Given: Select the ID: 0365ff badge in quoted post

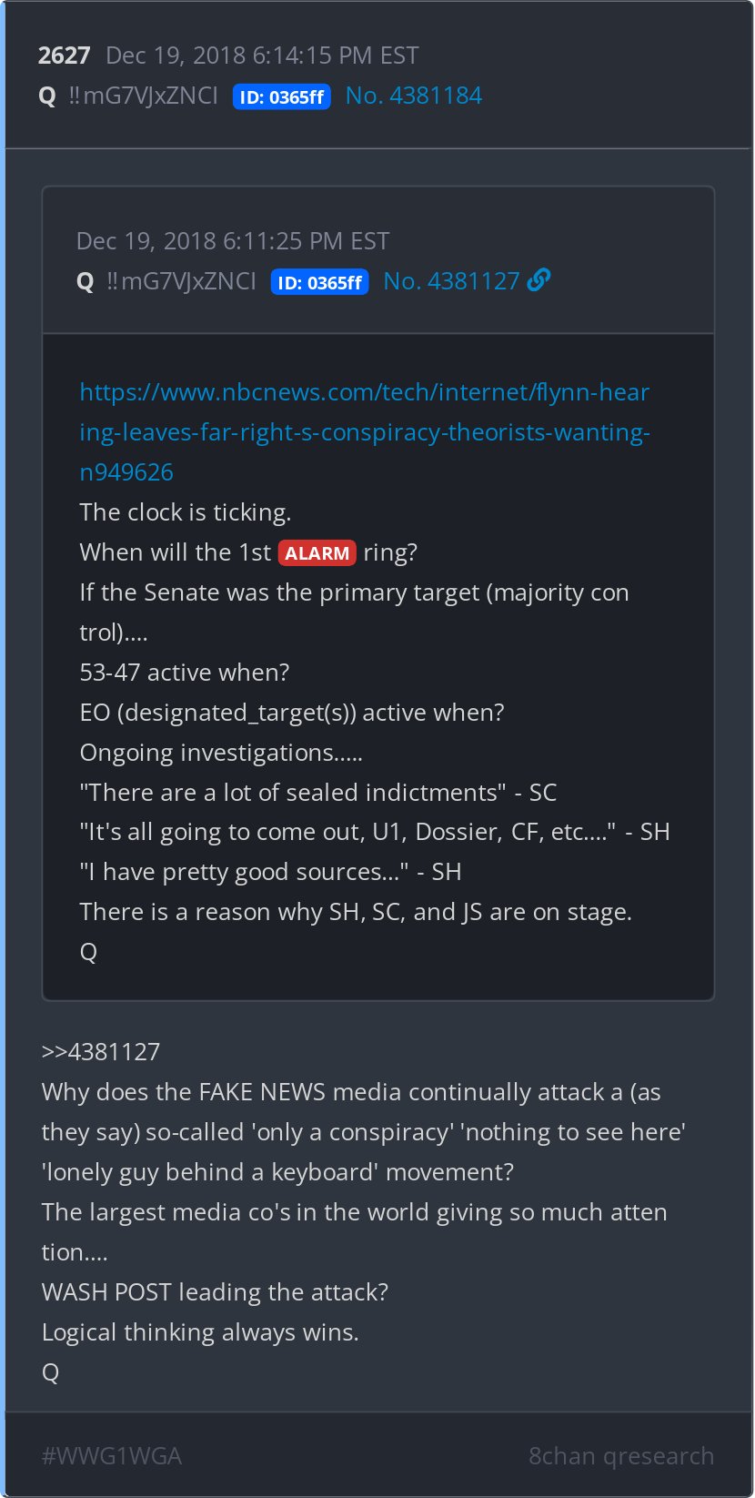Looking at the screenshot, I should click(x=319, y=282).
